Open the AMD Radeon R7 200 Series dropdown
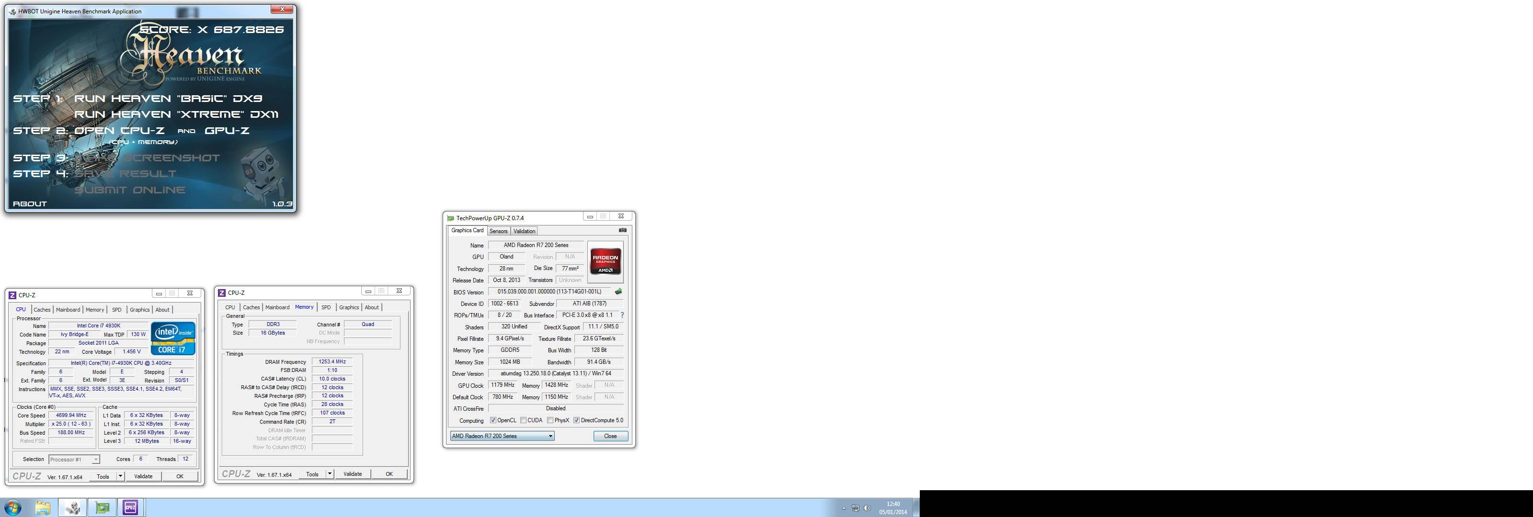 pos(502,436)
